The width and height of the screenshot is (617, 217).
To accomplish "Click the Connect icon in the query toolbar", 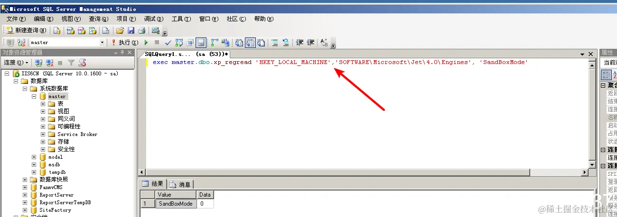I will click(10, 43).
